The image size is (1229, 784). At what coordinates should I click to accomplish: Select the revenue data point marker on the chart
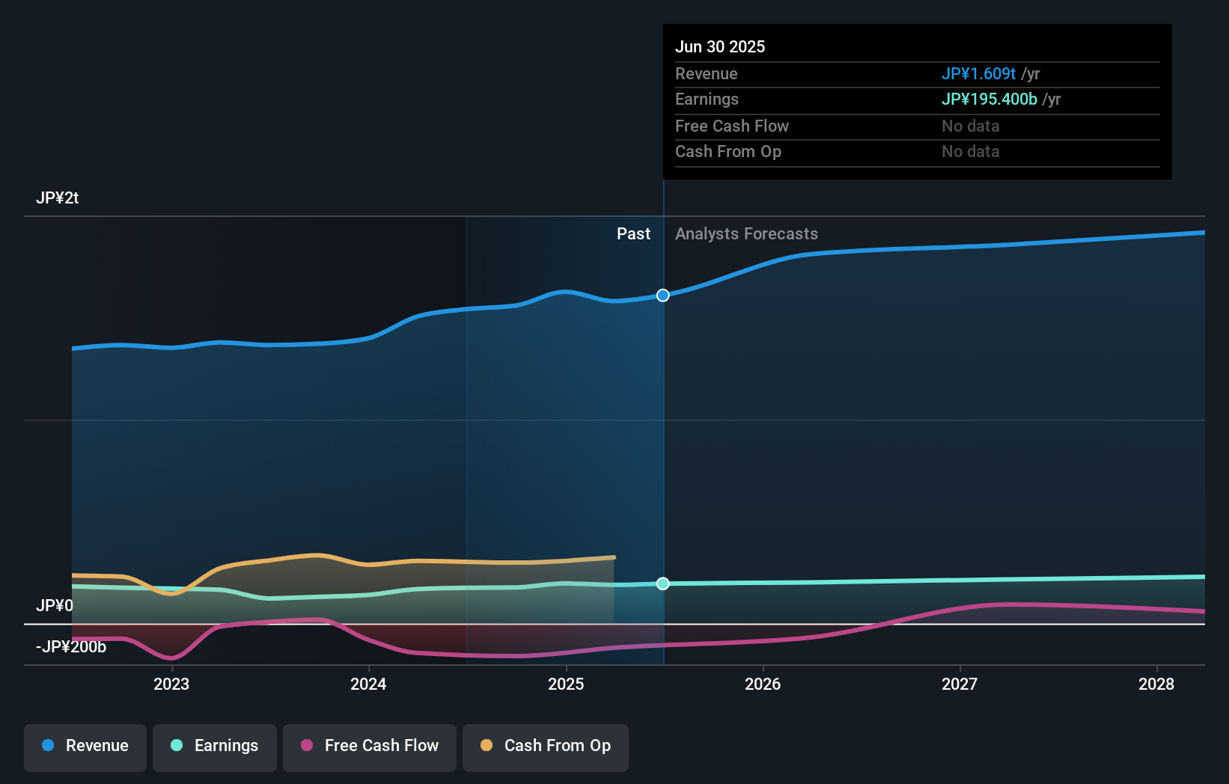pyautogui.click(x=662, y=295)
